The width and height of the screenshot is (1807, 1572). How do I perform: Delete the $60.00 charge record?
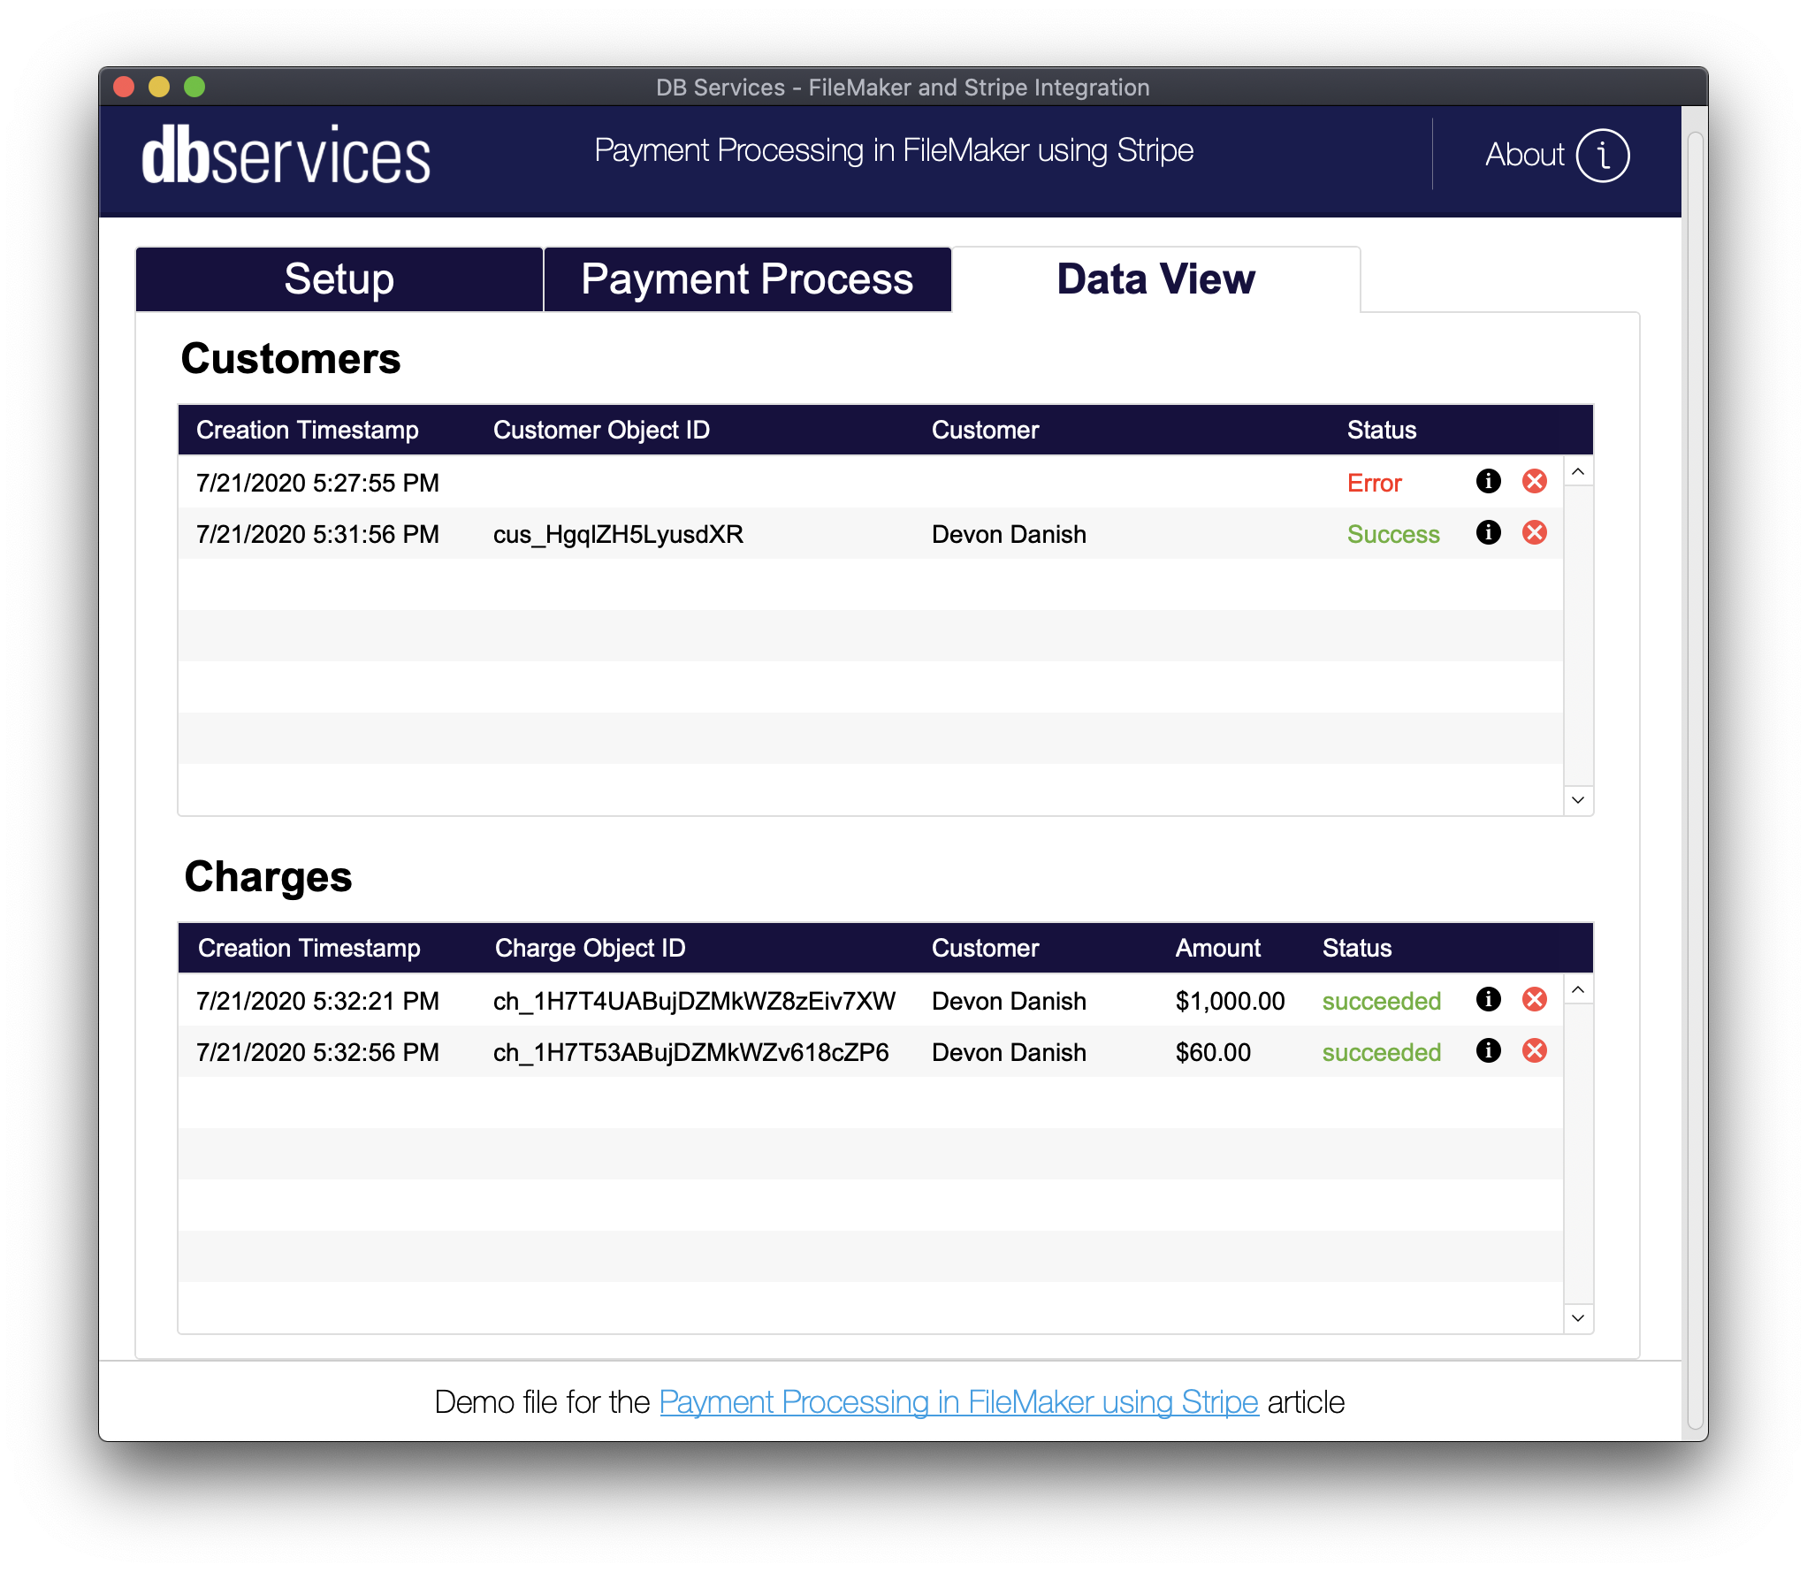pos(1534,1050)
